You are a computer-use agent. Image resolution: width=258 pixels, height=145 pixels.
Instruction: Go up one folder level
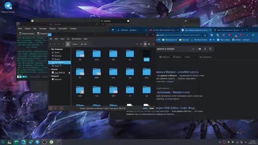coord(58,44)
